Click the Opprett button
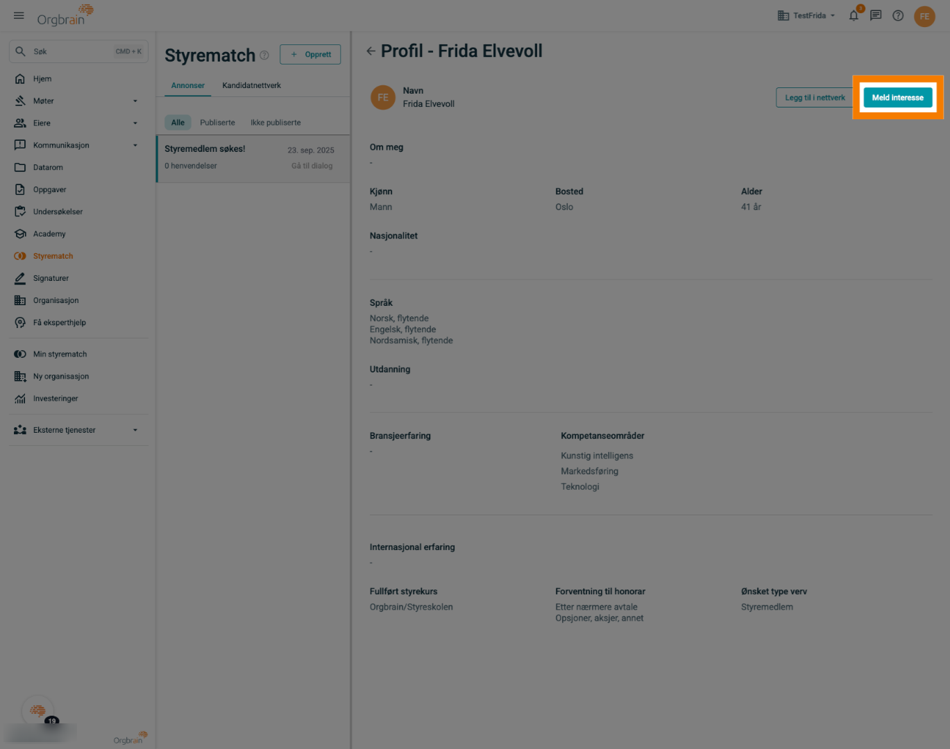The height and width of the screenshot is (749, 950). point(310,55)
